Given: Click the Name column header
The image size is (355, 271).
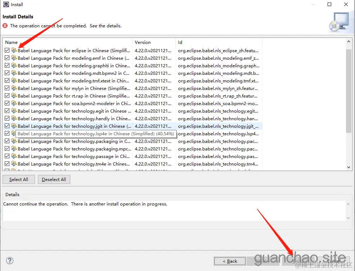Looking at the screenshot, I should tap(67, 42).
